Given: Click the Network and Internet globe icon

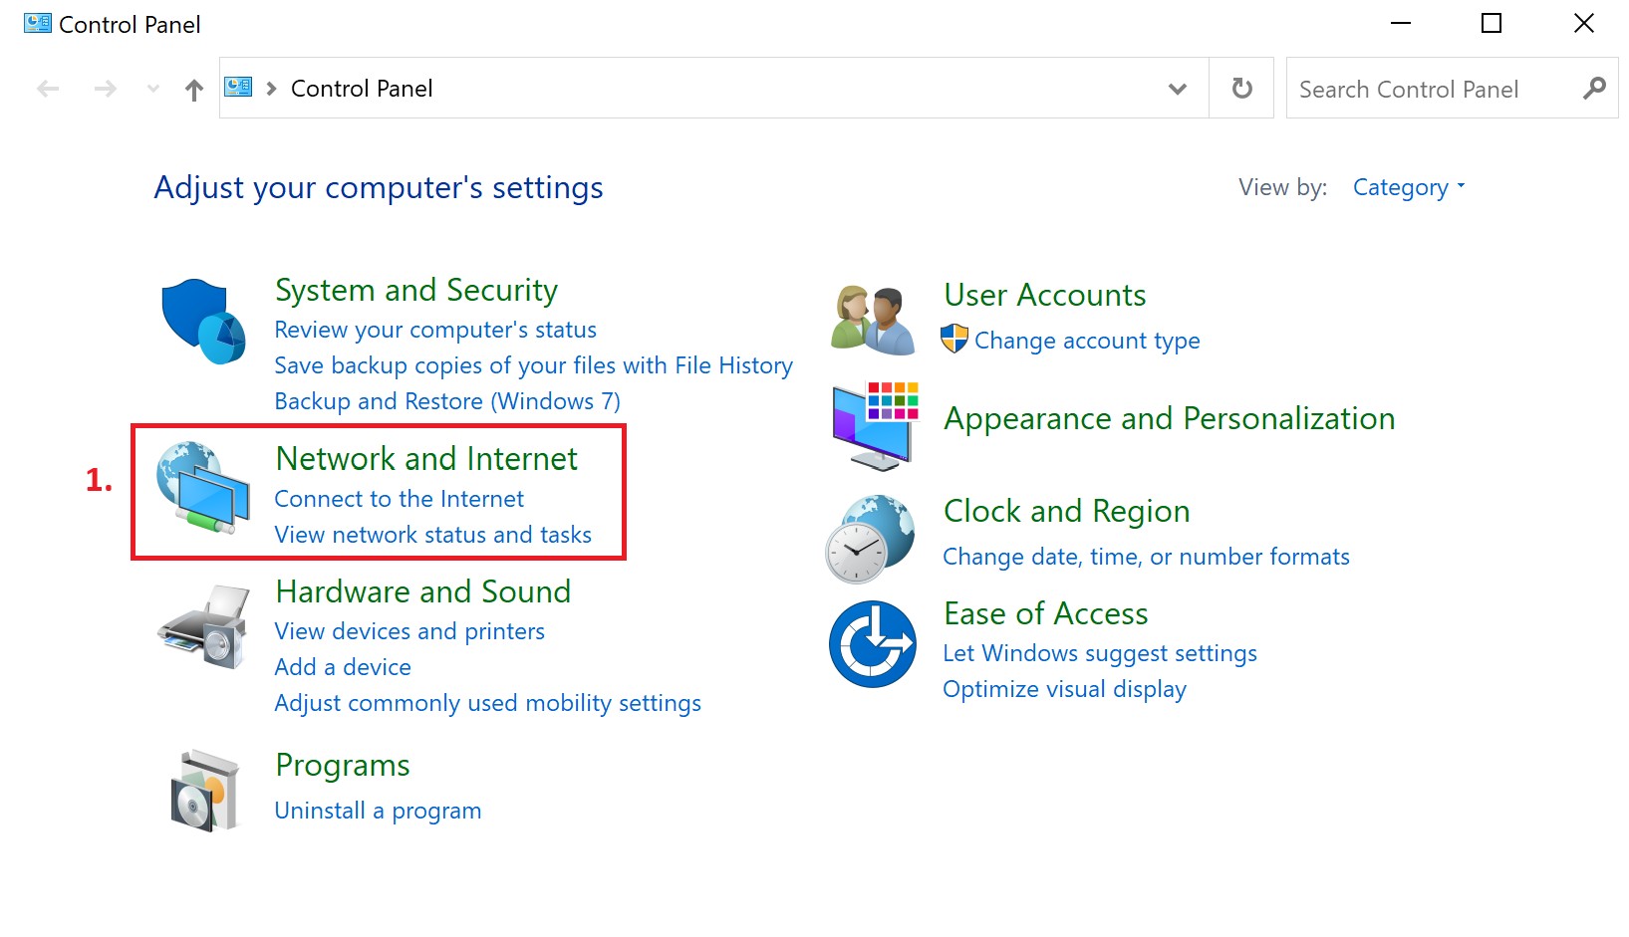Looking at the screenshot, I should tap(202, 490).
